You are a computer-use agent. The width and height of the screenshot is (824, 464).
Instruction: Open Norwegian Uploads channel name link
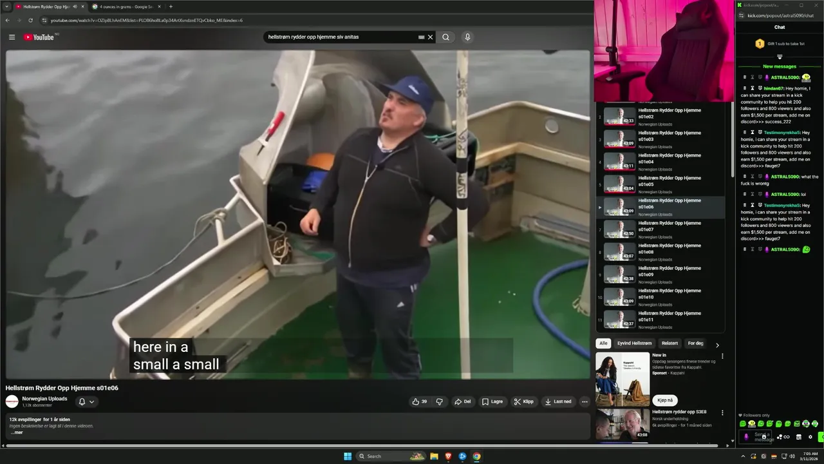44,398
